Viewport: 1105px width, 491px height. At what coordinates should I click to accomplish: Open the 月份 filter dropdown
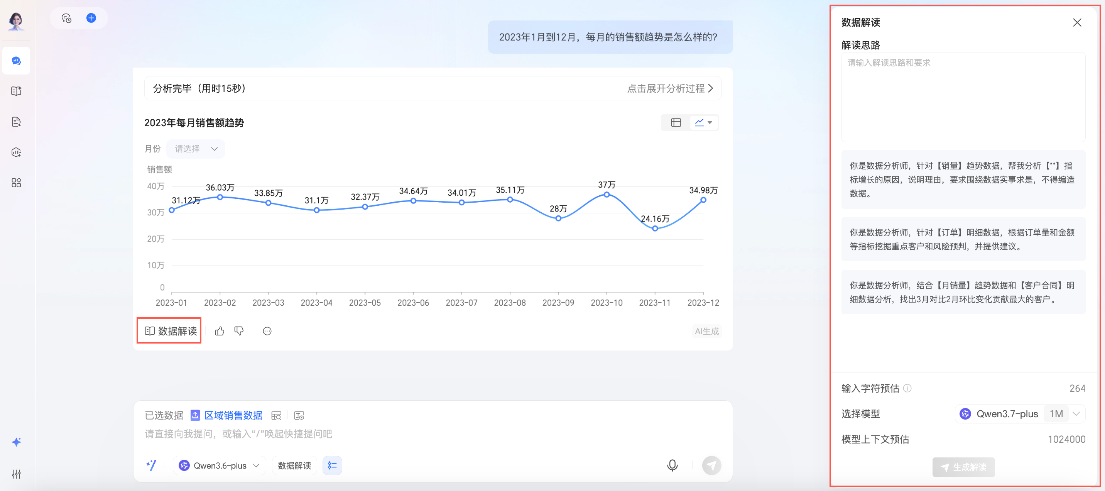196,149
